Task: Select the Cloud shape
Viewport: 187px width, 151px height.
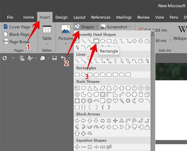Action: [141, 101]
